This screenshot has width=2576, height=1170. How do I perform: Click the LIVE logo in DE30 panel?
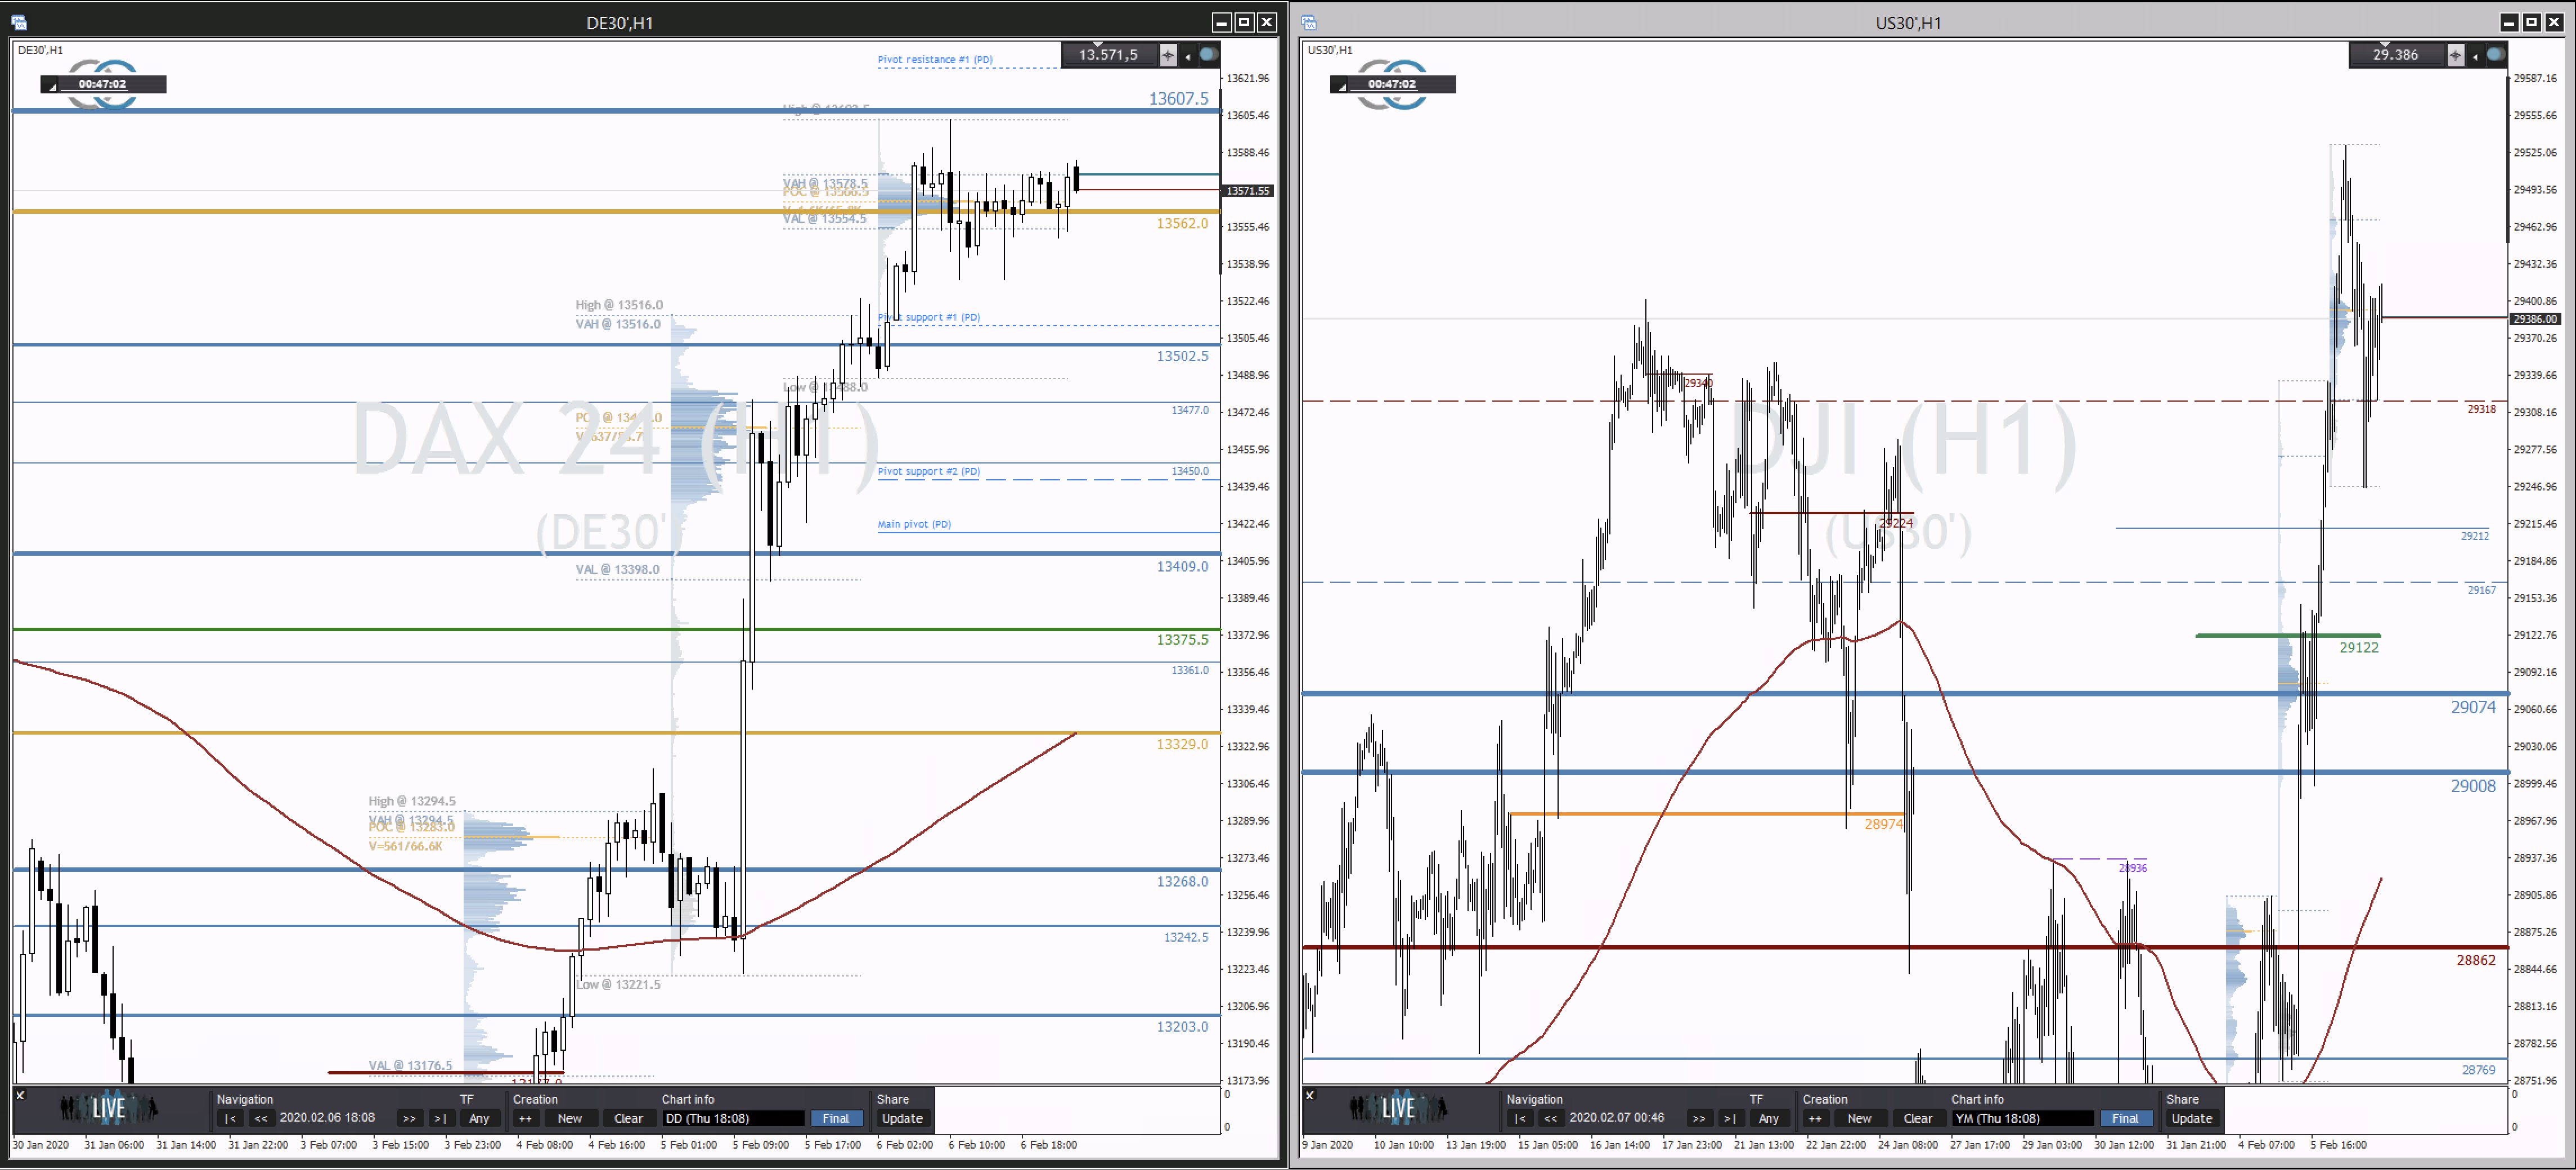tap(108, 1108)
